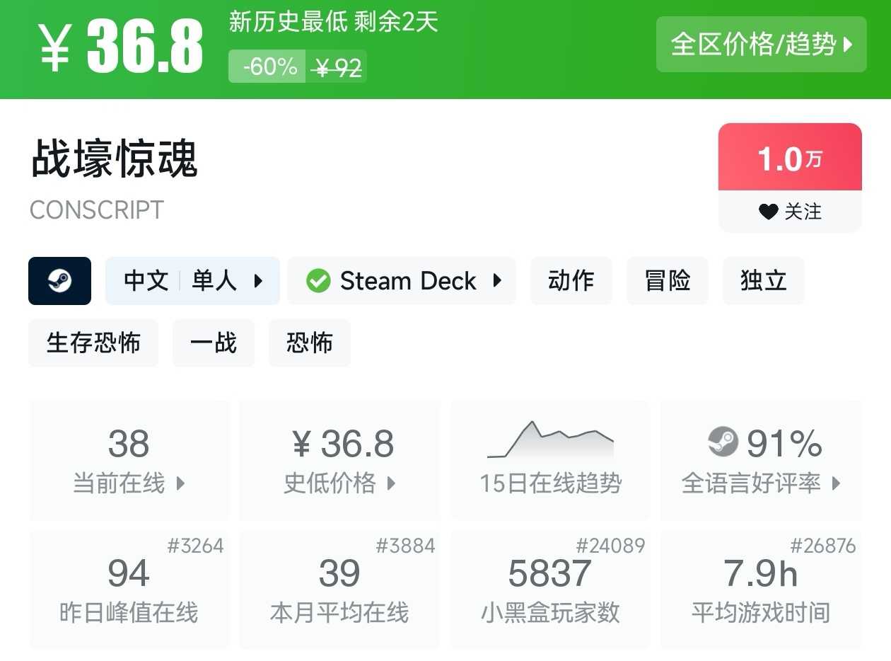This screenshot has height=661, width=891.
Task: Select the 动作 genre tag
Action: 571,281
